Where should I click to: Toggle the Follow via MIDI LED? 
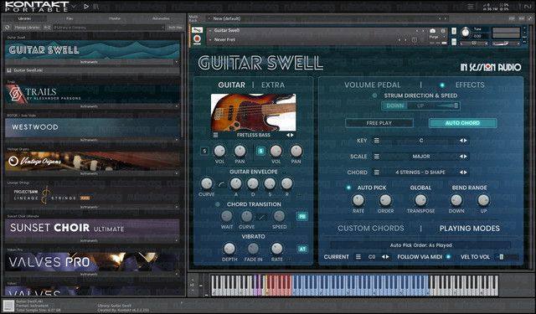point(449,256)
